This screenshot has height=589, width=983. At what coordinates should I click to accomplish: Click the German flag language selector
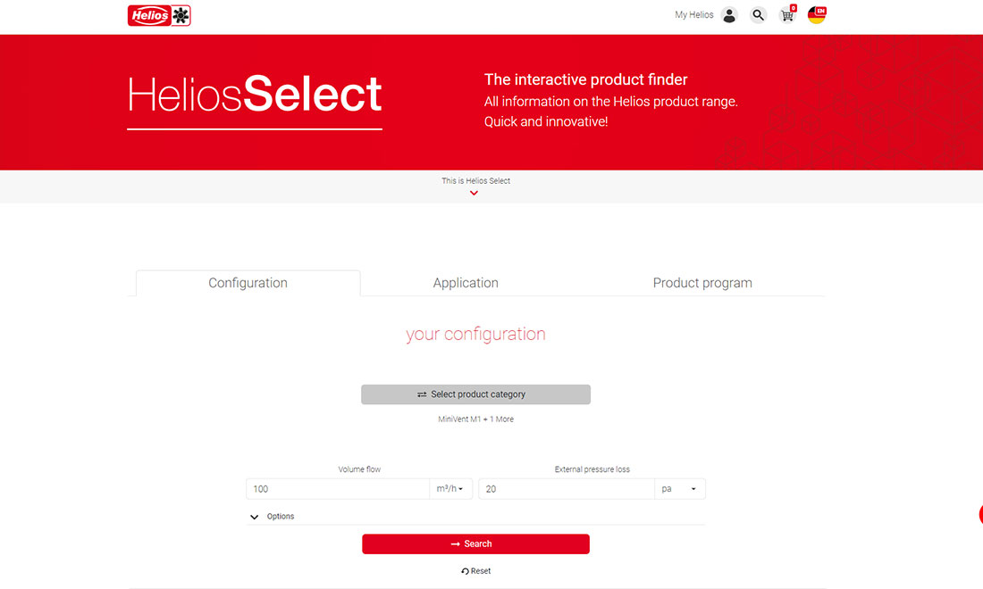(x=816, y=15)
